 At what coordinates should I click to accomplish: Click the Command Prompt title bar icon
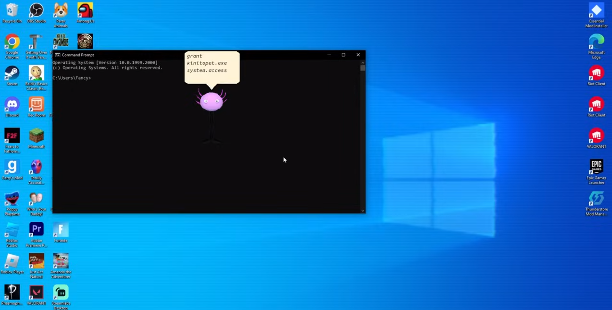(57, 55)
